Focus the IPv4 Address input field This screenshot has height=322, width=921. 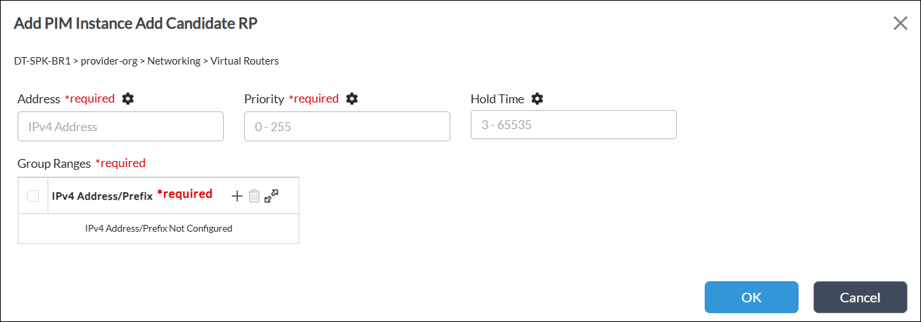[x=120, y=126]
